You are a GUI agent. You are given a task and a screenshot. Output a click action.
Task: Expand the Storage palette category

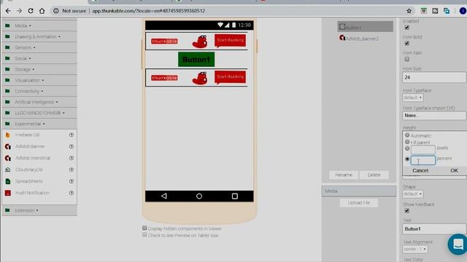pos(39,69)
